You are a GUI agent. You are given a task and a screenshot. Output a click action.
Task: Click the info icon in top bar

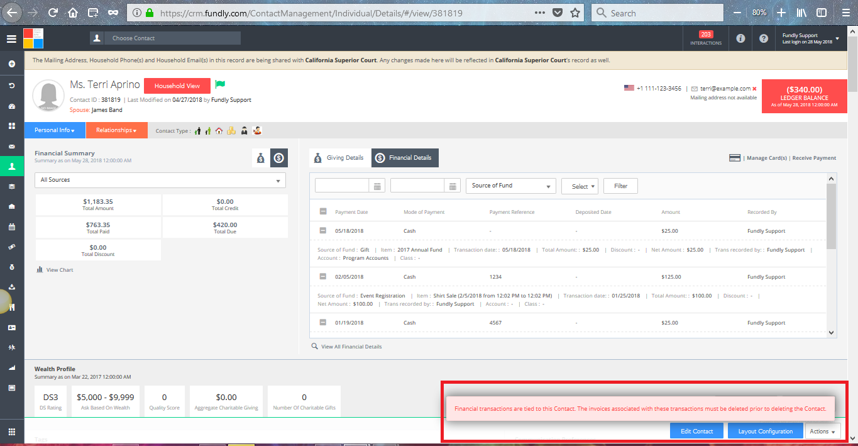point(740,38)
